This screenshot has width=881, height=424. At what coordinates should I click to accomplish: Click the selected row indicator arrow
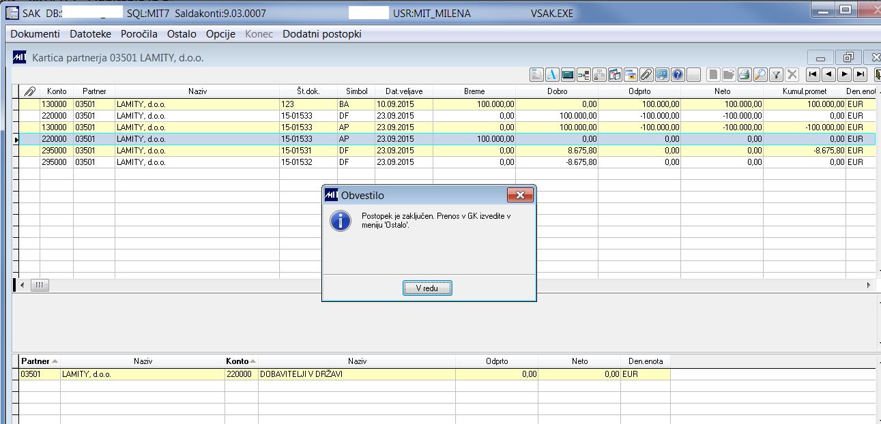16,139
